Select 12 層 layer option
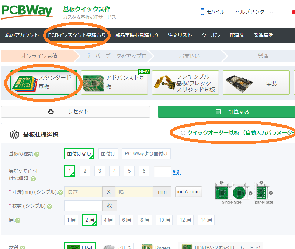 tap(185, 220)
